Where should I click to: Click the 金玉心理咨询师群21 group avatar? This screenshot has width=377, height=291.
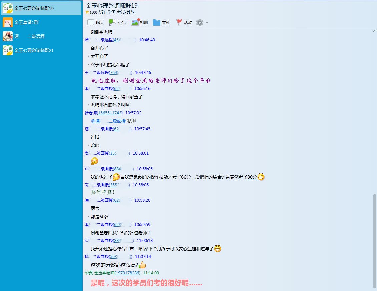(8, 50)
